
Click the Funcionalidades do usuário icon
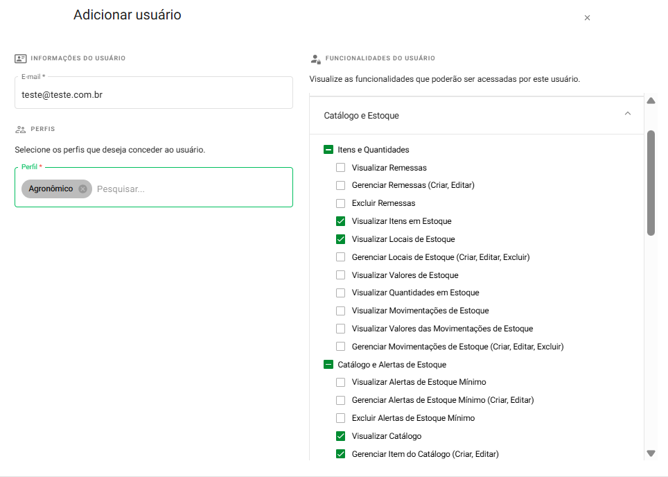click(316, 59)
